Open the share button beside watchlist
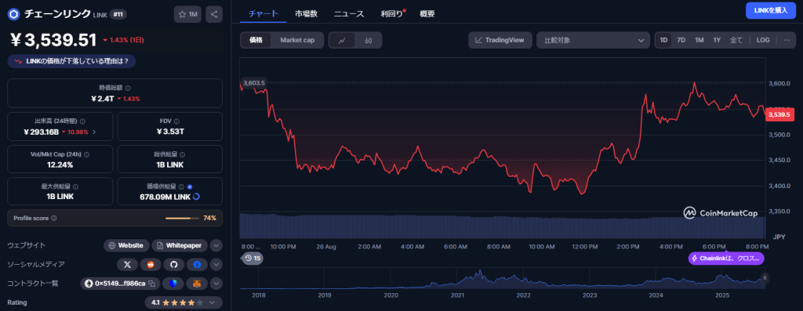The width and height of the screenshot is (803, 311). pyautogui.click(x=214, y=14)
